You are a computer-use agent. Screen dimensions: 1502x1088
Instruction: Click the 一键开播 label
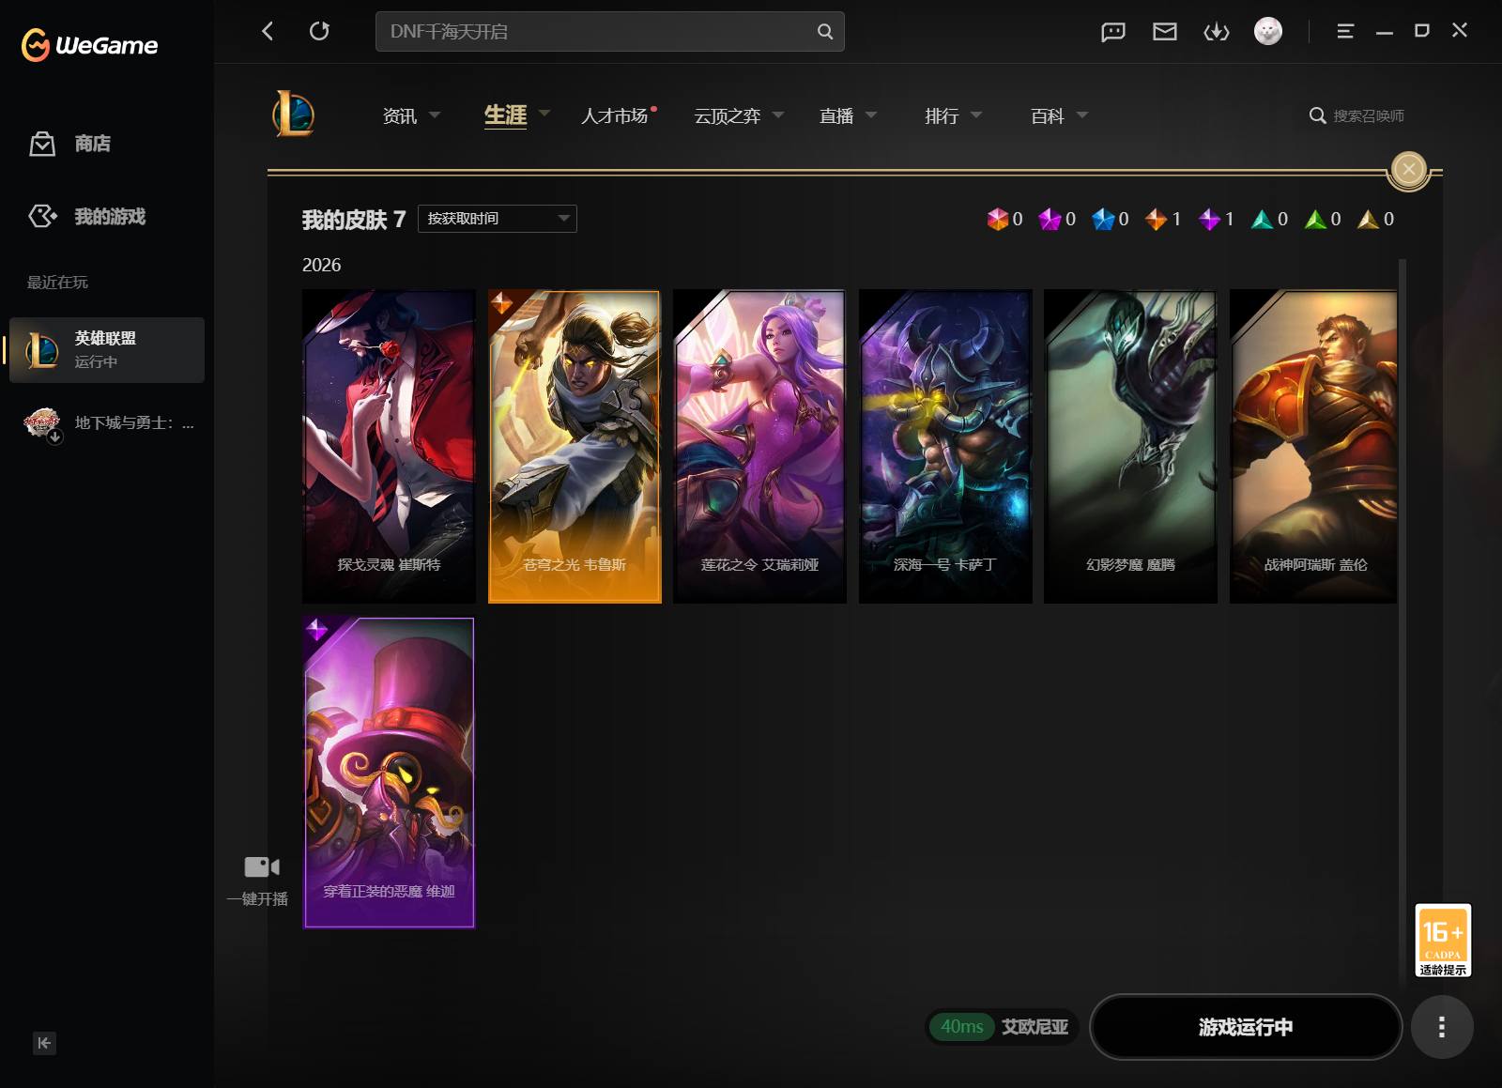(257, 898)
